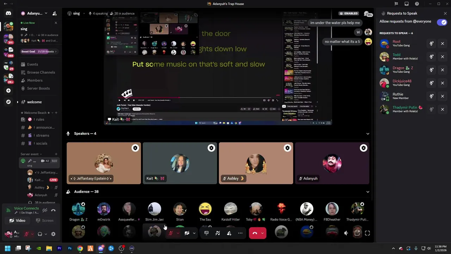The width and height of the screenshot is (451, 254).
Task: Open the rules channel
Action: pos(39,119)
